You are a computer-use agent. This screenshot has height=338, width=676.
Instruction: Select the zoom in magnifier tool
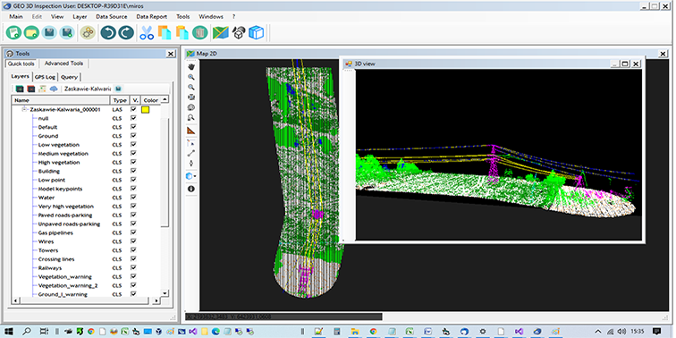[x=191, y=77]
